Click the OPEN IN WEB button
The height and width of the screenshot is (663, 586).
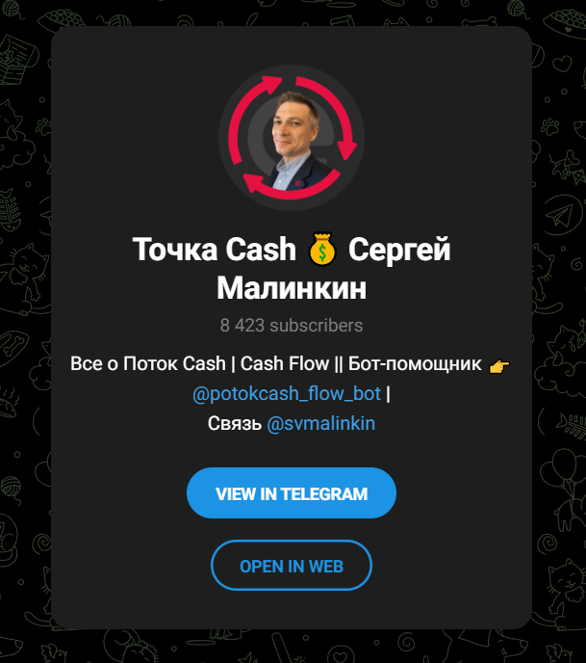(292, 566)
